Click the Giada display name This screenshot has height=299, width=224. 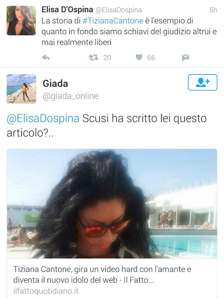click(x=55, y=83)
